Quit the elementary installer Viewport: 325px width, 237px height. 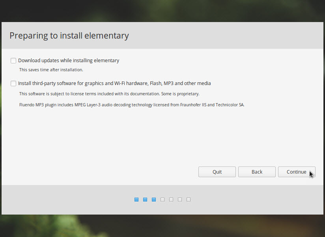(x=217, y=172)
